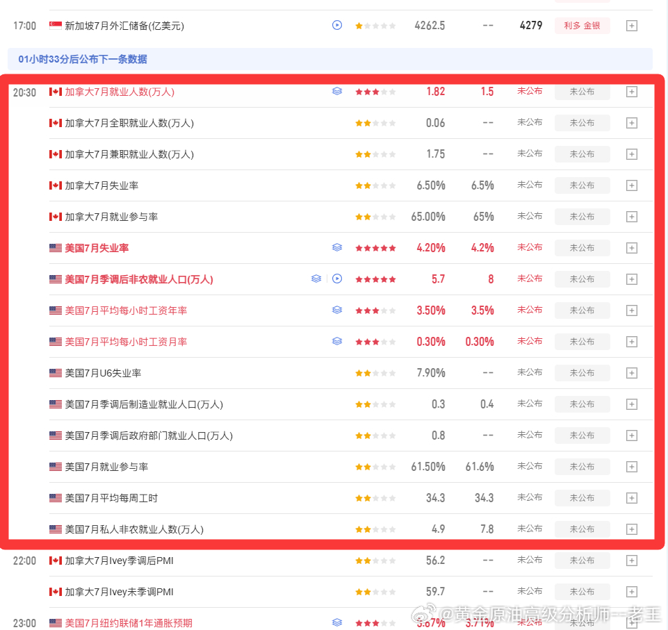Open layers icon in 美国7月纽约联储1年通胀预期 row

pos(337,622)
